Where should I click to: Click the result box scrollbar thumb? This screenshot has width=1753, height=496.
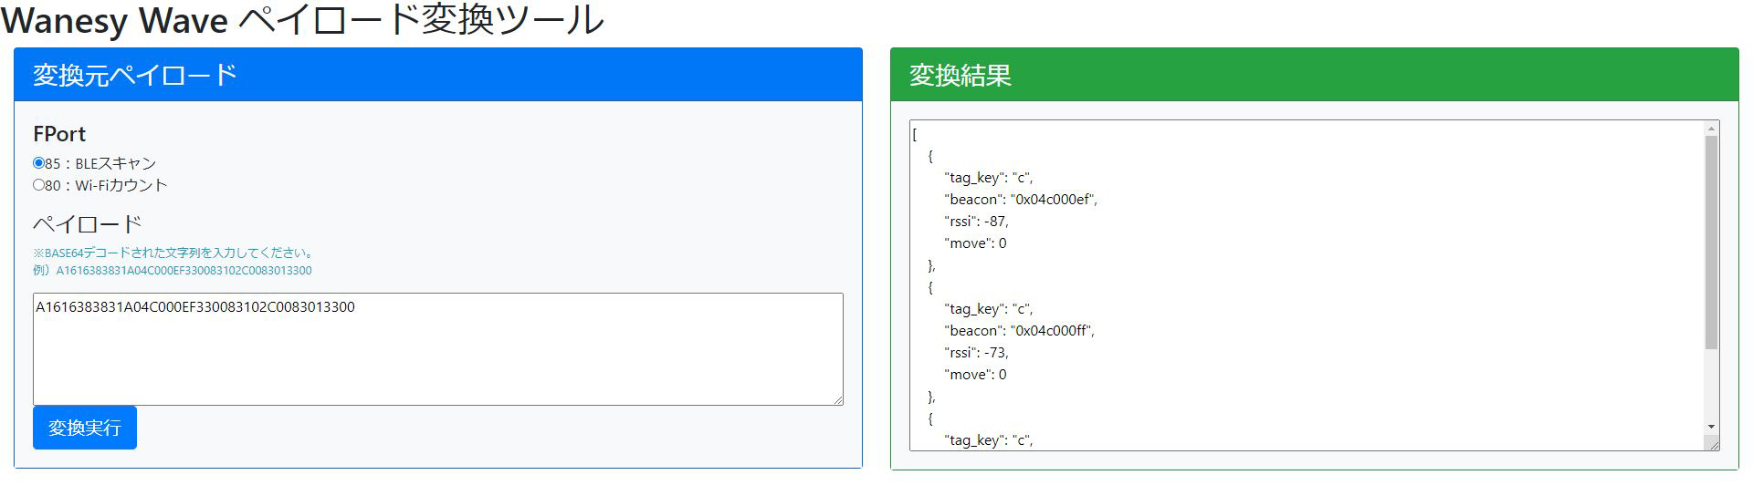(x=1711, y=243)
